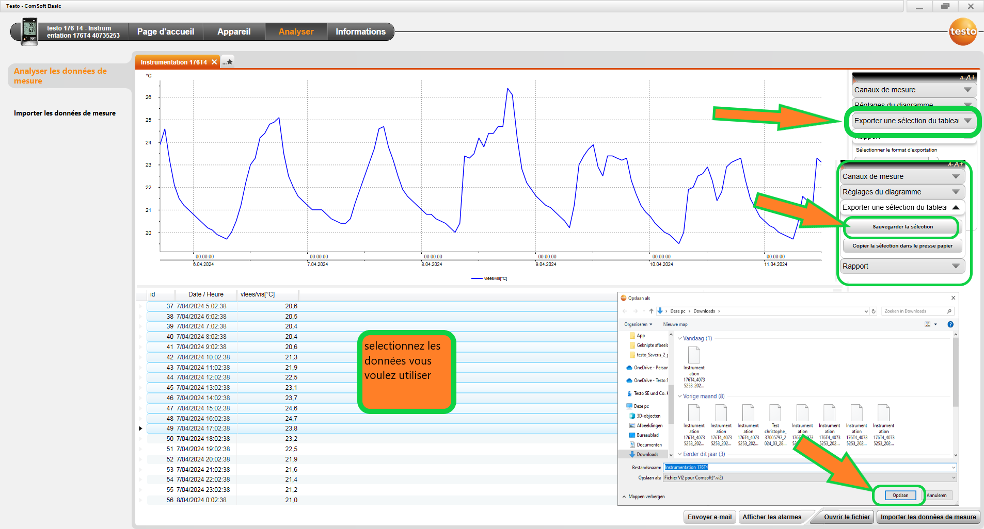Click Importer les données de mesure in sidebar
This screenshot has height=529, width=984.
[65, 113]
